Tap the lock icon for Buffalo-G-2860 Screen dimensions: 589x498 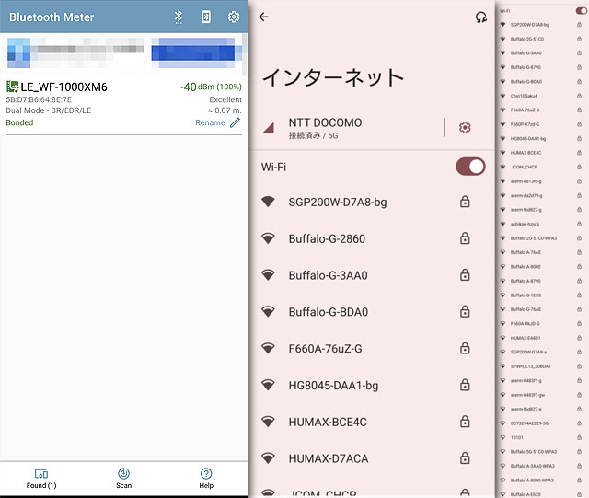(x=465, y=238)
